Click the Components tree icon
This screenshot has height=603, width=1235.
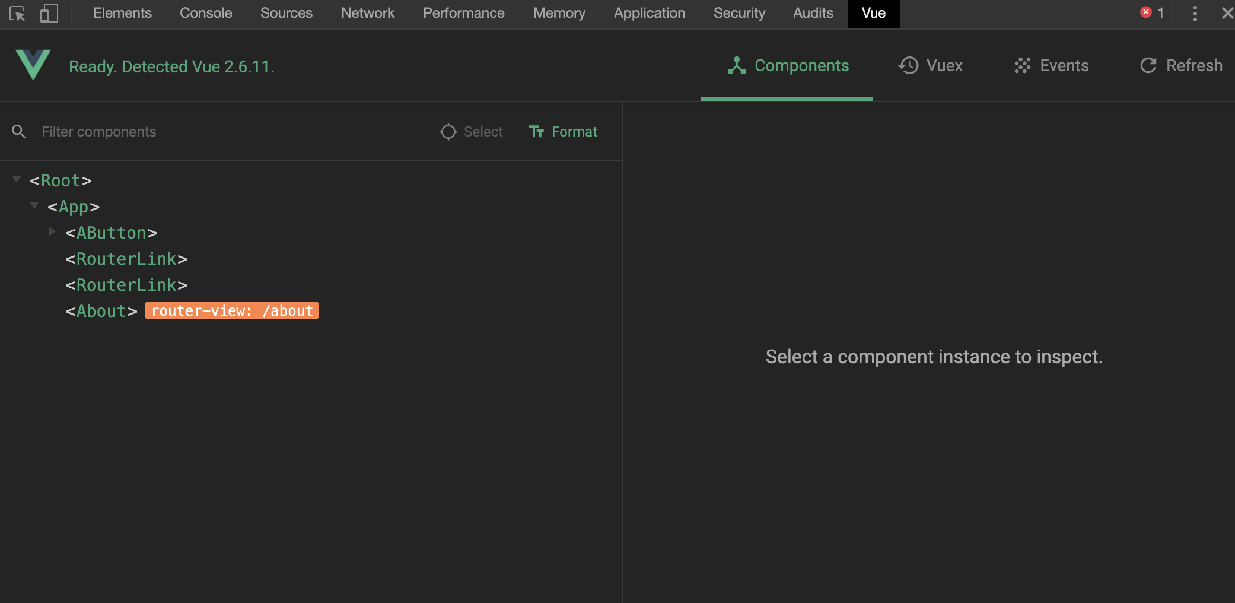tap(736, 65)
